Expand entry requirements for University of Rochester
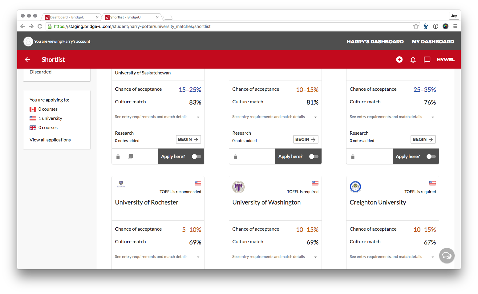Viewport: 478px width, 294px height. tap(157, 257)
